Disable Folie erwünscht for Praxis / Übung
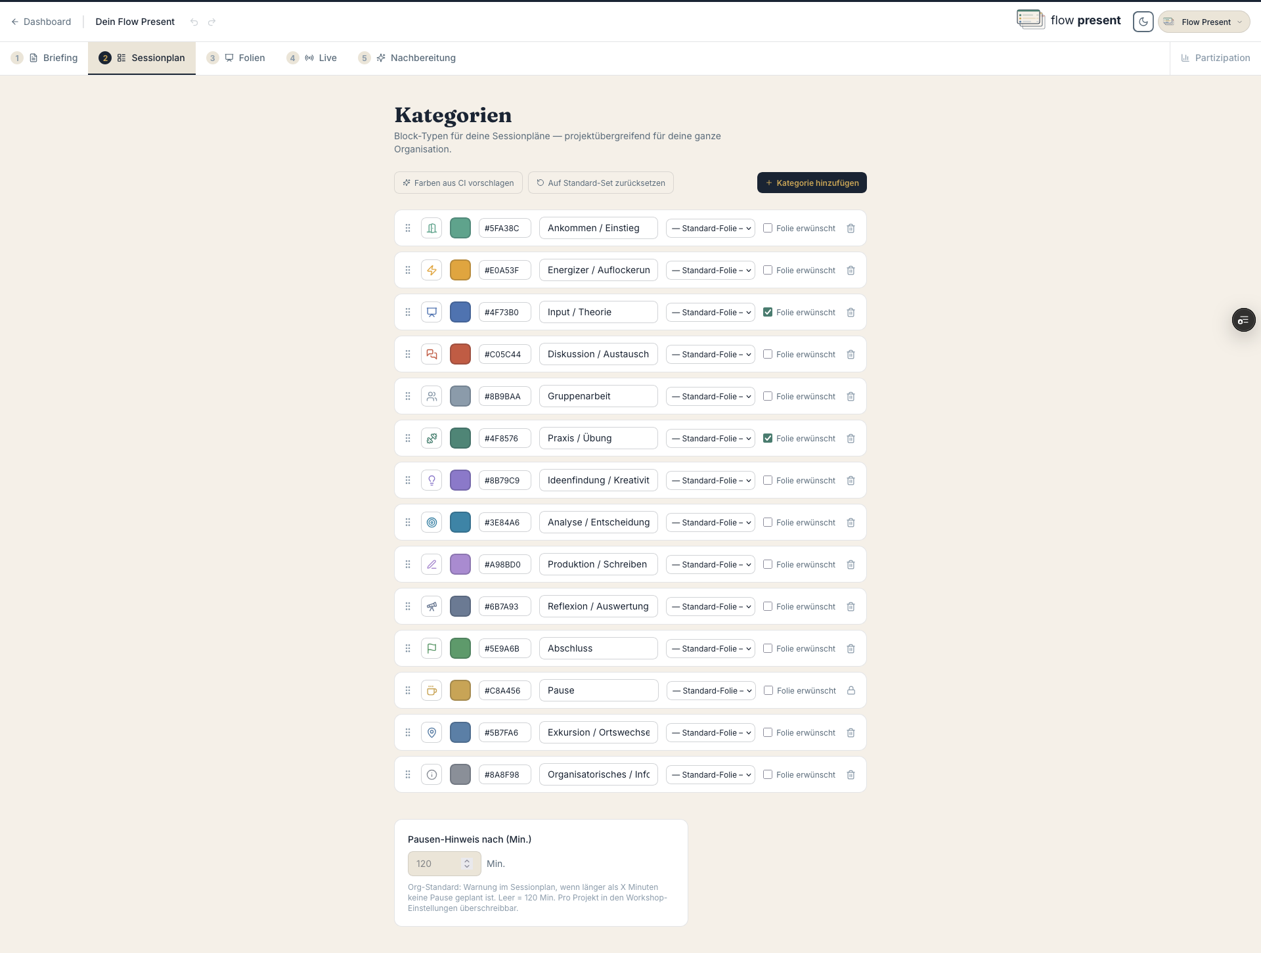The image size is (1261, 953). tap(768, 438)
